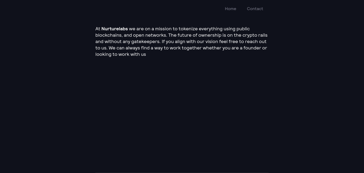Go to the Contact page link
The height and width of the screenshot is (173, 364).
(x=255, y=9)
